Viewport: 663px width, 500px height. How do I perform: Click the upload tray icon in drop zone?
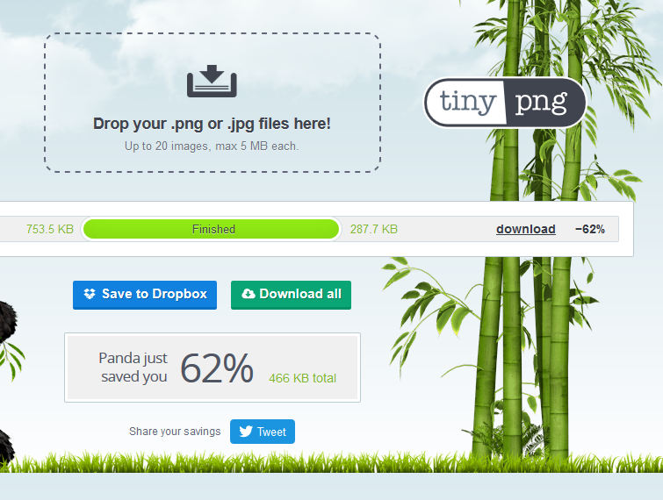tap(212, 81)
